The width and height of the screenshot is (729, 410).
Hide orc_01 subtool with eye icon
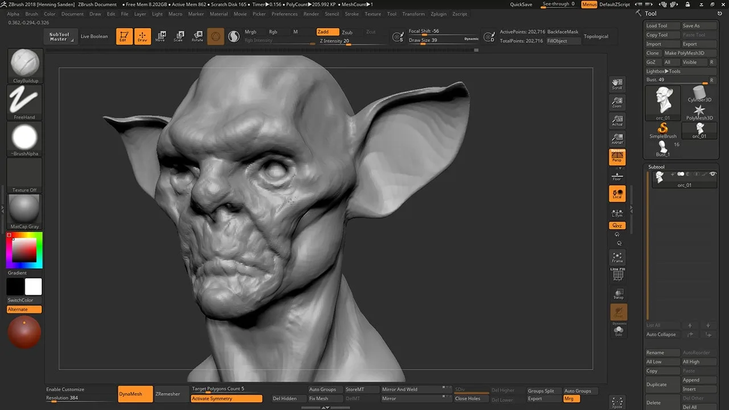point(712,174)
